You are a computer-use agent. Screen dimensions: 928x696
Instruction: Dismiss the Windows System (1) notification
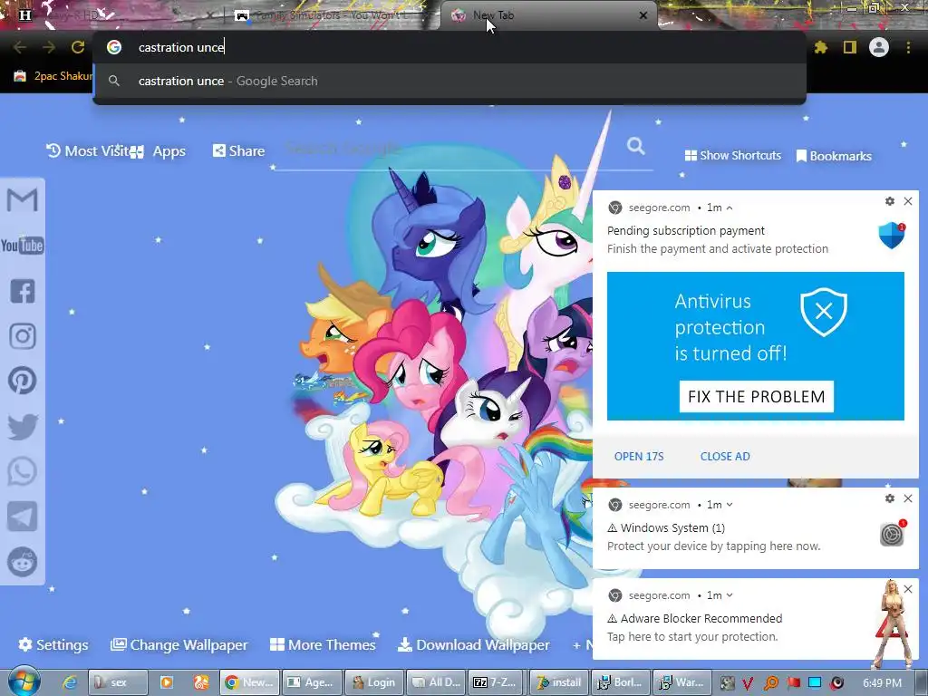tap(908, 498)
